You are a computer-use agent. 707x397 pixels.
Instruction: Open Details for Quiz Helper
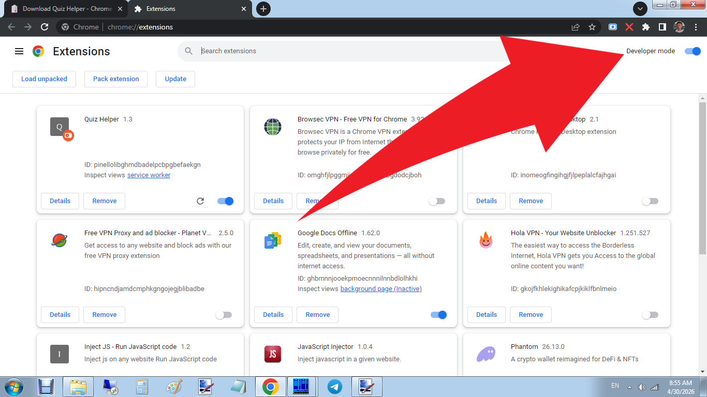coord(60,201)
